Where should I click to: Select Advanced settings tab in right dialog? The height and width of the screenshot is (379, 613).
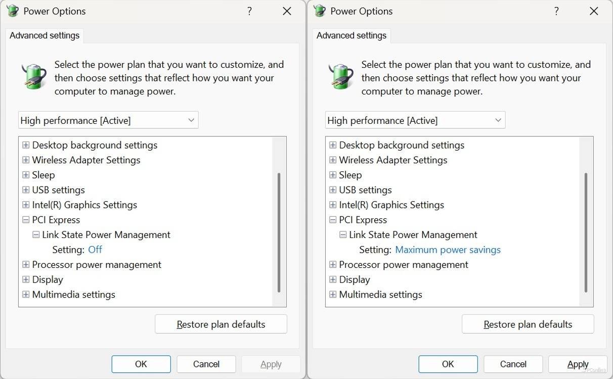(x=352, y=35)
